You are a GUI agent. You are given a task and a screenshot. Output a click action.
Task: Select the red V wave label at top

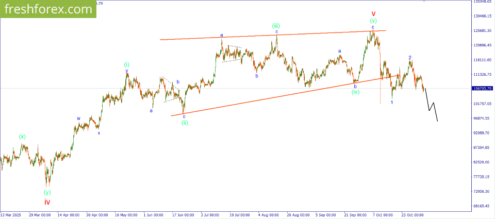(373, 13)
